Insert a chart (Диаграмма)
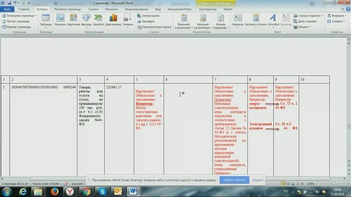This screenshot has width=351, height=197. (x=113, y=20)
